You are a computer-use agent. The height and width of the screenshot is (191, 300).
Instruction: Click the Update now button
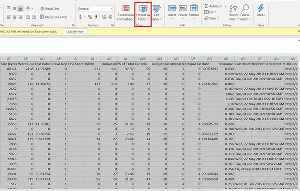(74, 31)
